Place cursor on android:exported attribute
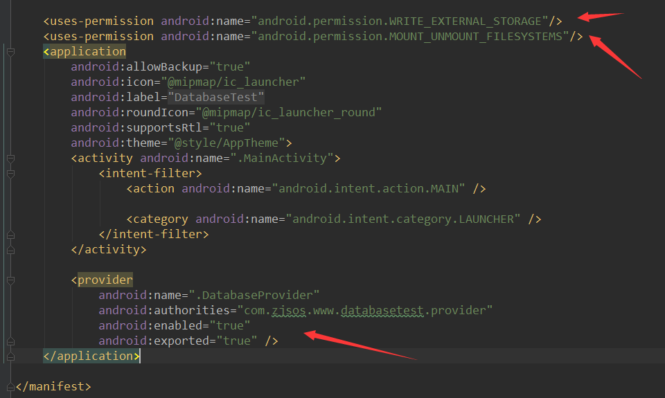The image size is (665, 398). coord(154,341)
